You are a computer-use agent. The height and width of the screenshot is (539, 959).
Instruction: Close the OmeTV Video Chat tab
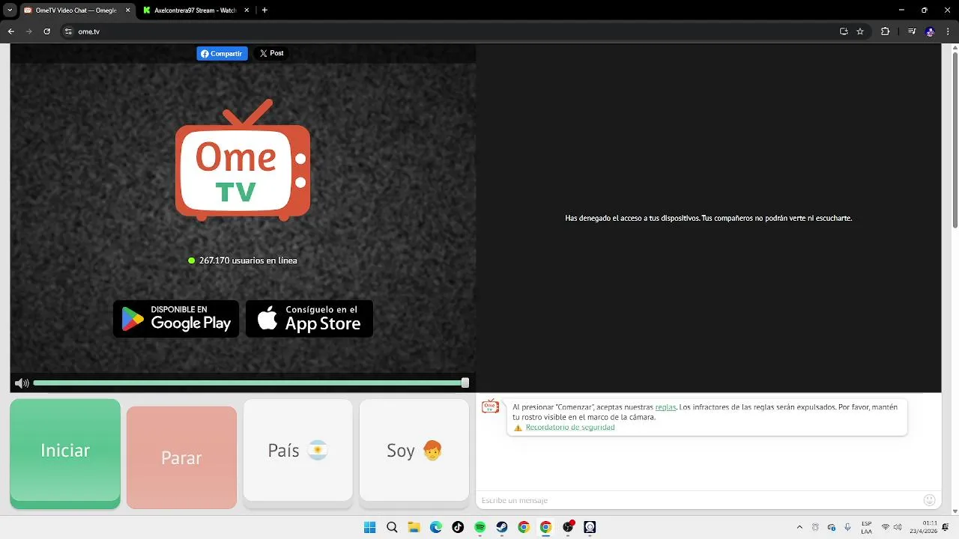point(127,10)
